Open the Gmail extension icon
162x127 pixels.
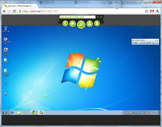[152, 11]
